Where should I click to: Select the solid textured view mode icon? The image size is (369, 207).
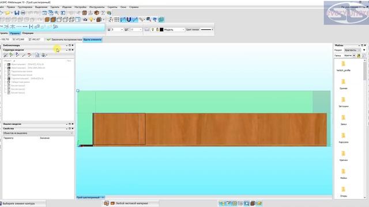click(x=53, y=20)
